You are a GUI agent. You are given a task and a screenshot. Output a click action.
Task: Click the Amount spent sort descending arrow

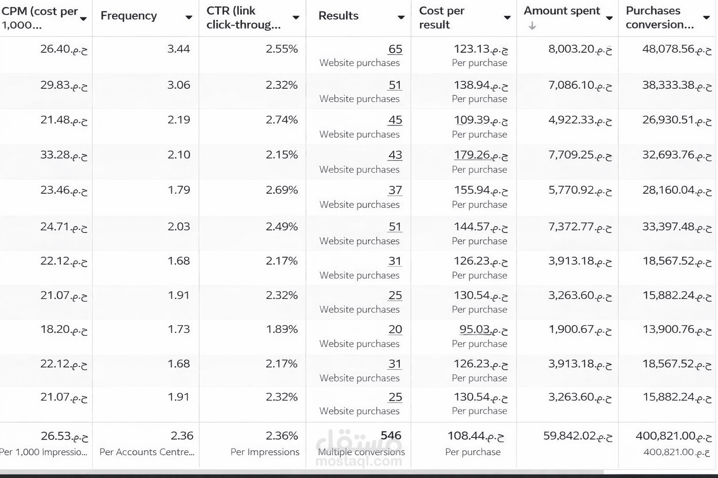pyautogui.click(x=532, y=27)
